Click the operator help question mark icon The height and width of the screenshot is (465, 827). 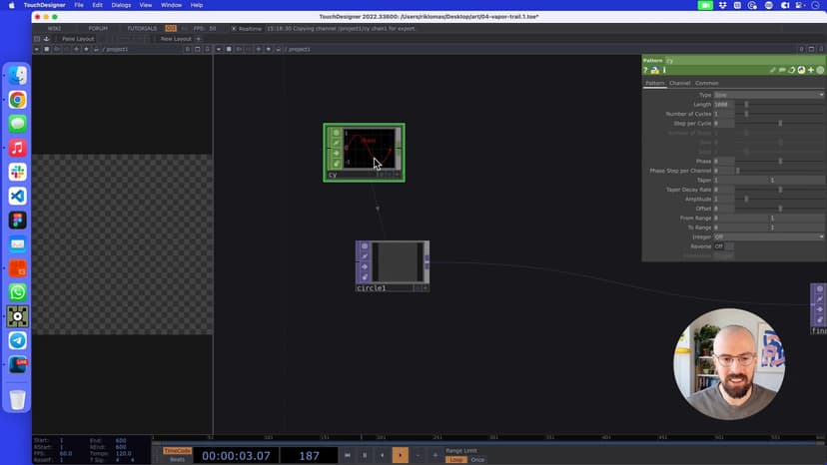pos(646,71)
